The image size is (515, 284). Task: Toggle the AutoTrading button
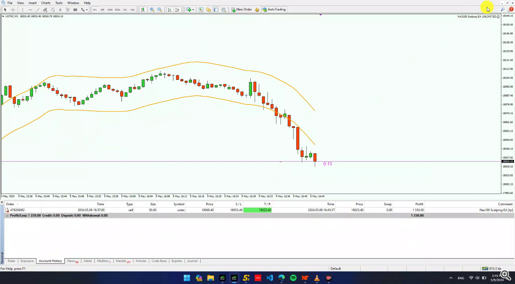(274, 10)
